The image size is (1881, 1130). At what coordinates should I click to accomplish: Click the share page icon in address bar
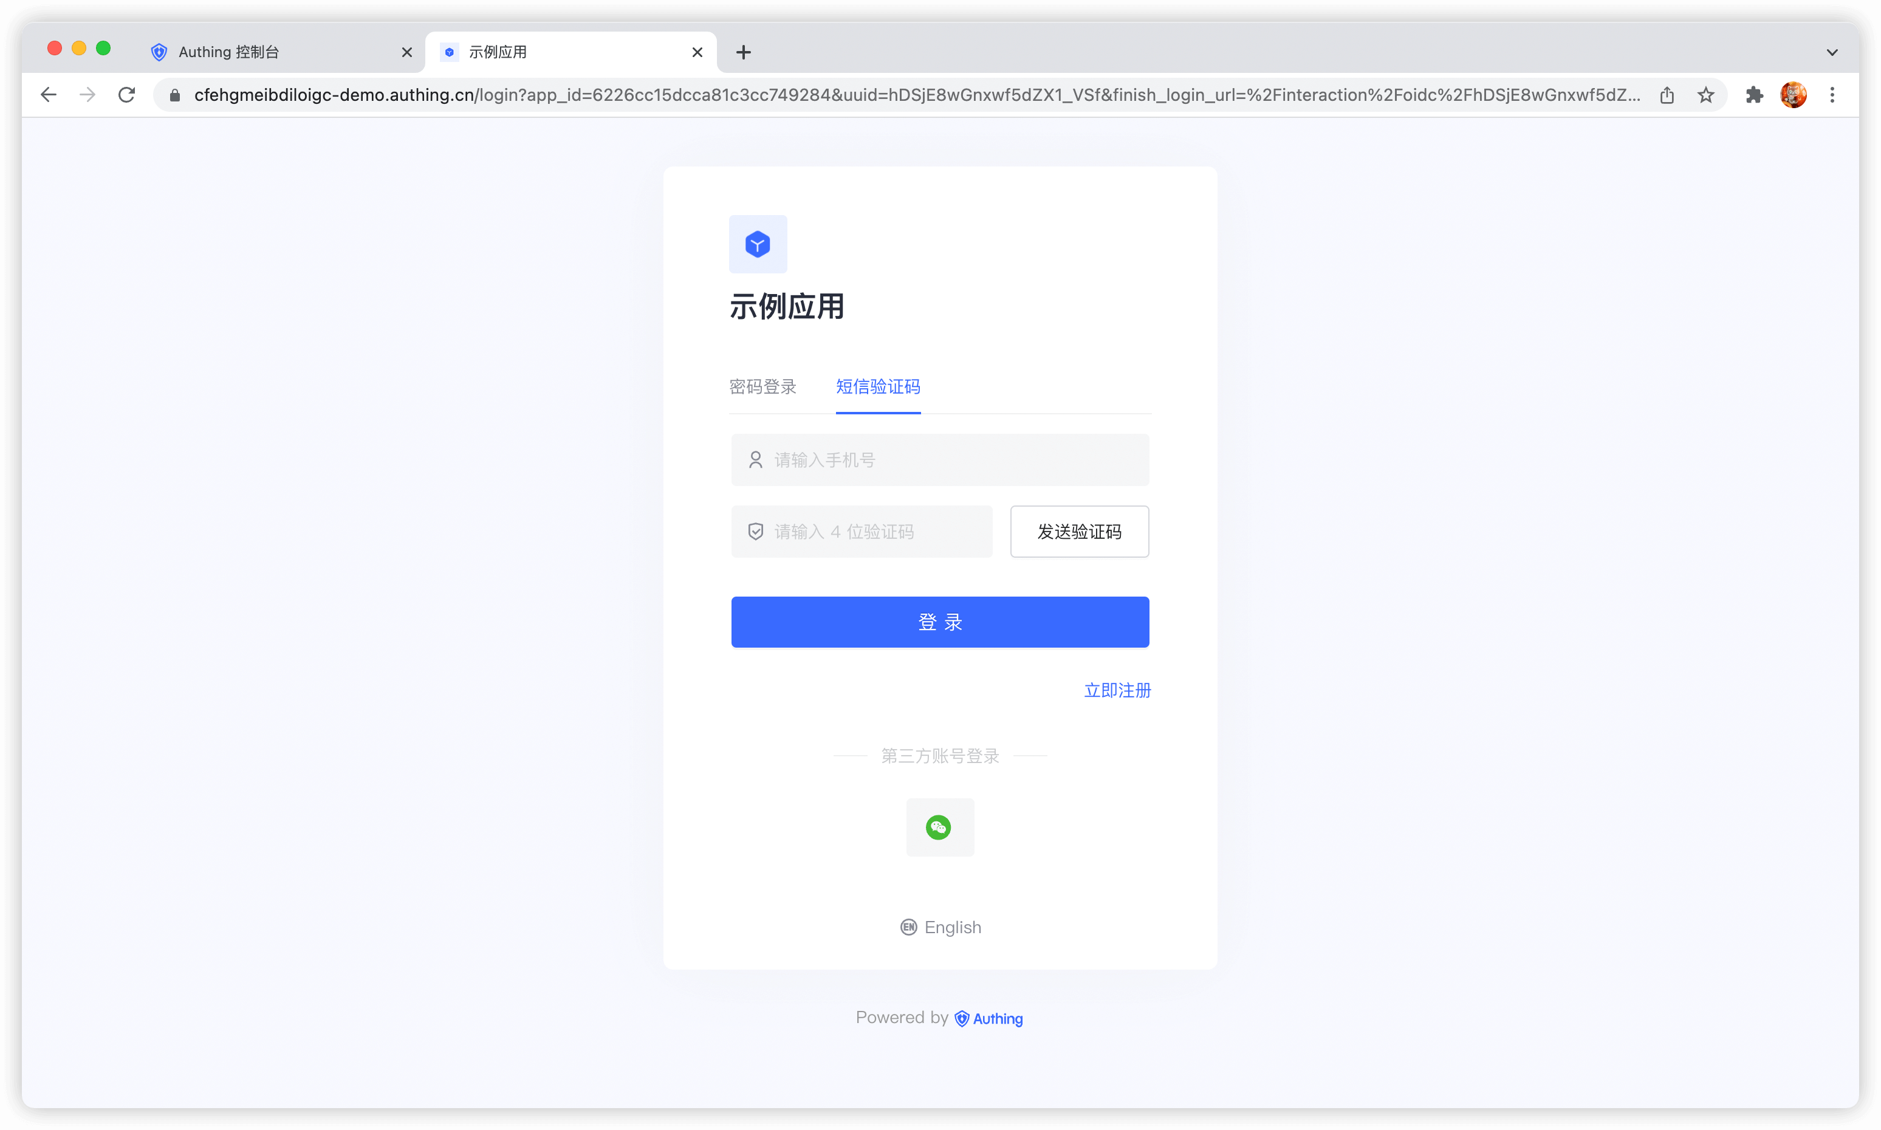(x=1667, y=94)
